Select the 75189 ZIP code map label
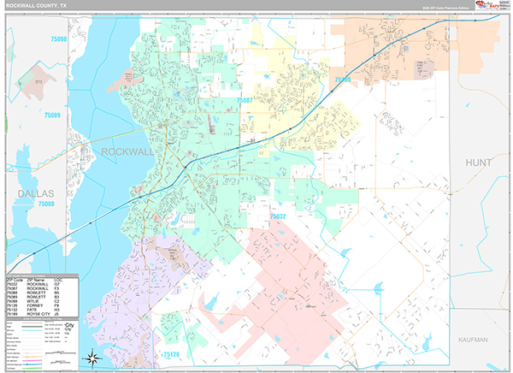 click(x=343, y=80)
